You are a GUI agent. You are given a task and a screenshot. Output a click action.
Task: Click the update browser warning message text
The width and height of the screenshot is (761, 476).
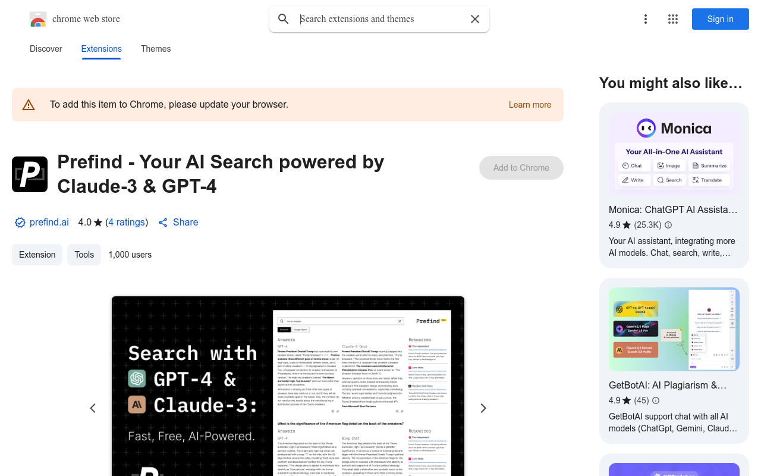(x=169, y=105)
